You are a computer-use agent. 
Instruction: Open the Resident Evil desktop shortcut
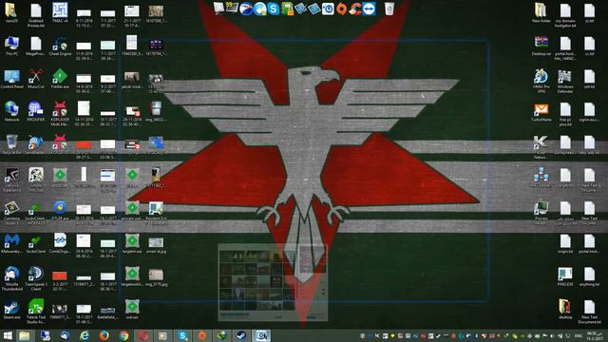point(156,212)
